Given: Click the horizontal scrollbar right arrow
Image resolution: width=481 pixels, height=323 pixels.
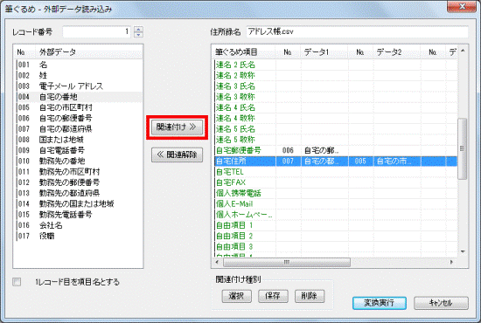Looking at the screenshot, I should click(451, 262).
